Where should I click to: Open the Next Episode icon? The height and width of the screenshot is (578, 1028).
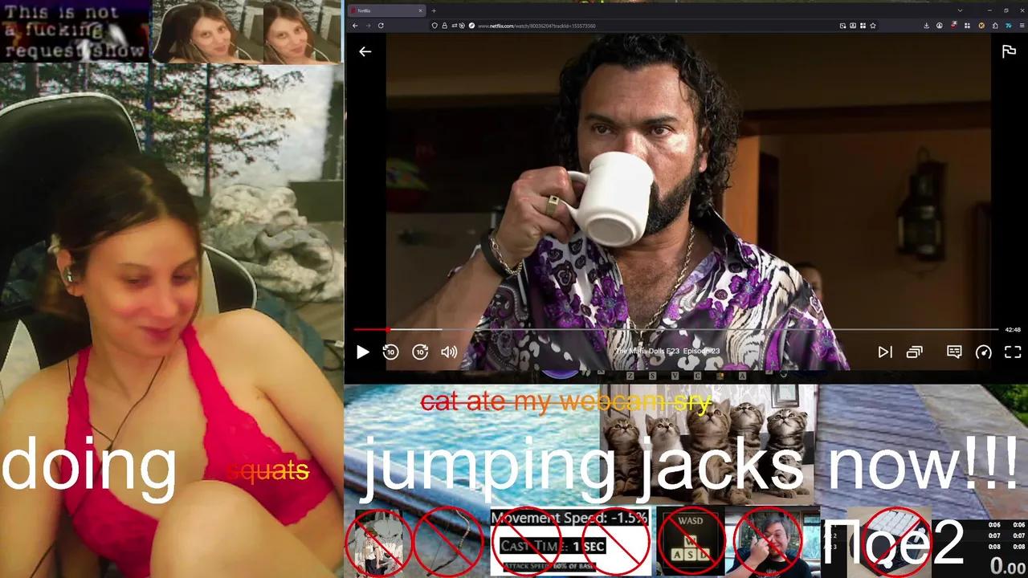(884, 352)
